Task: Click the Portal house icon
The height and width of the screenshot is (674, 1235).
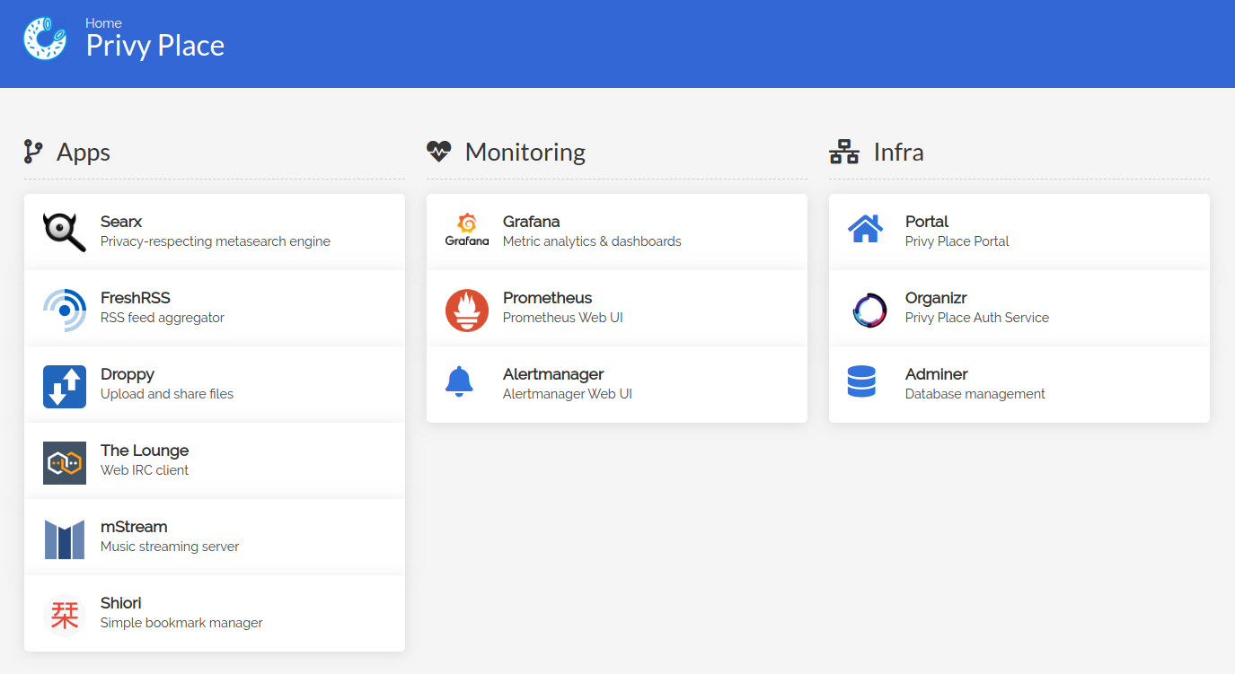Action: click(866, 228)
